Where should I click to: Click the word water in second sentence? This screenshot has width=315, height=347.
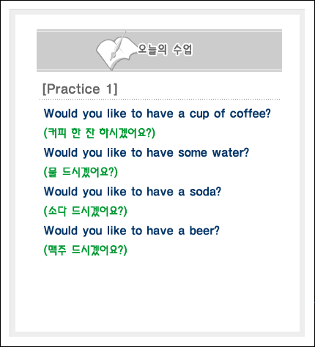pyautogui.click(x=231, y=153)
